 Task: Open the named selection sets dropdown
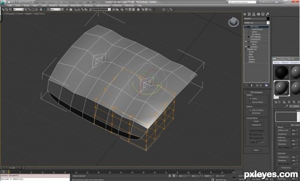[x=102, y=9]
